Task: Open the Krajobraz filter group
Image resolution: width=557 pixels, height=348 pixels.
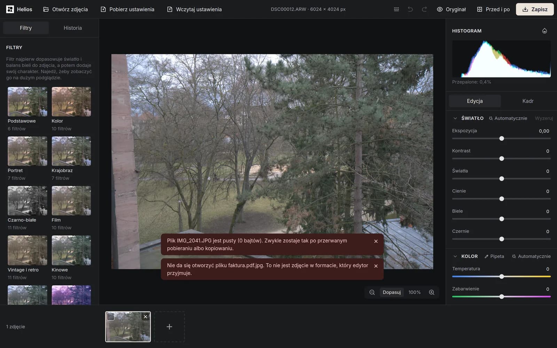Action: point(71,159)
